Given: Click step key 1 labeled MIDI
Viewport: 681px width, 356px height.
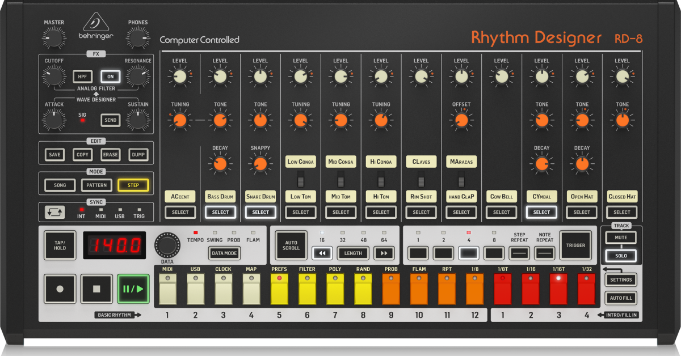Looking at the screenshot, I should click(x=167, y=289).
